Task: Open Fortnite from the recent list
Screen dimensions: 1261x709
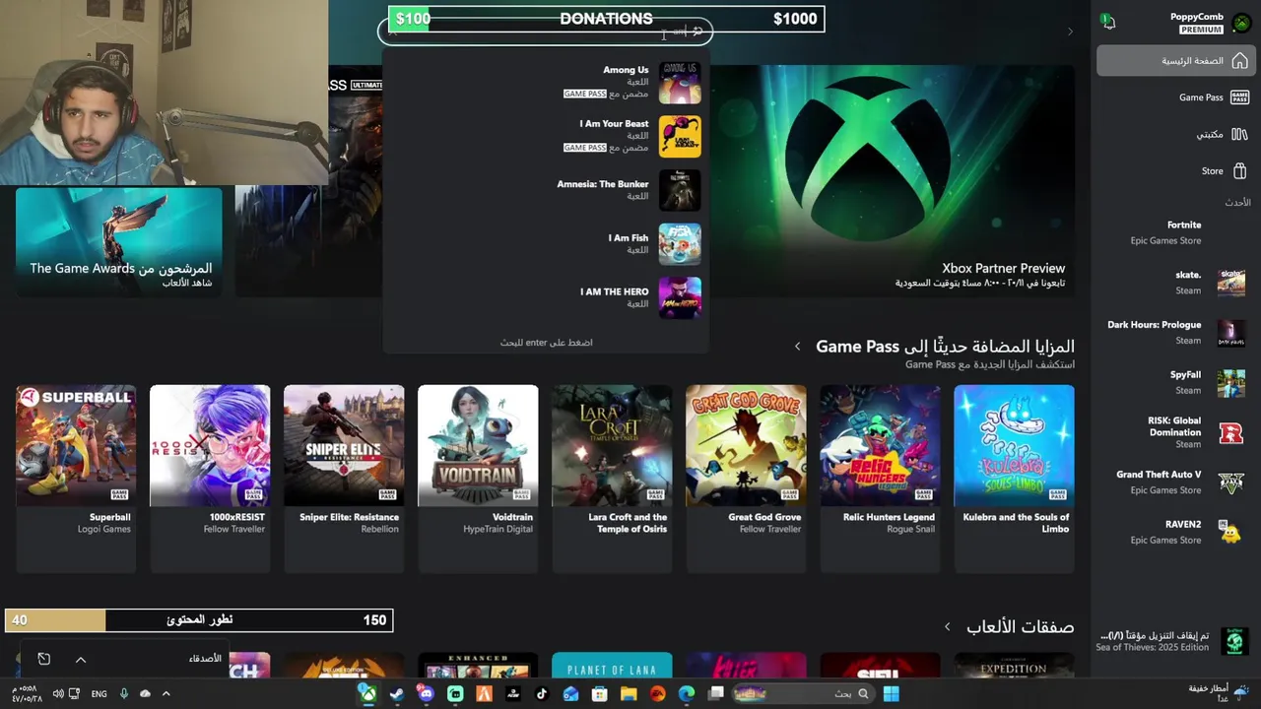Action: coord(1174,232)
